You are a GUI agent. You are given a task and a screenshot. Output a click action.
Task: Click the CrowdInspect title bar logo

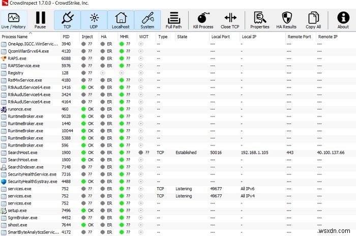5,3
